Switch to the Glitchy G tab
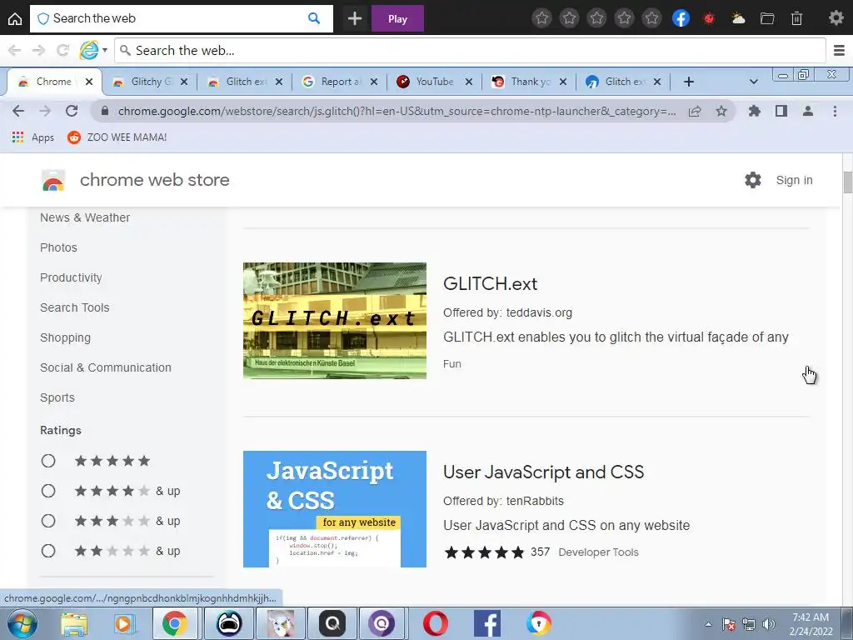The image size is (853, 640). tap(151, 82)
